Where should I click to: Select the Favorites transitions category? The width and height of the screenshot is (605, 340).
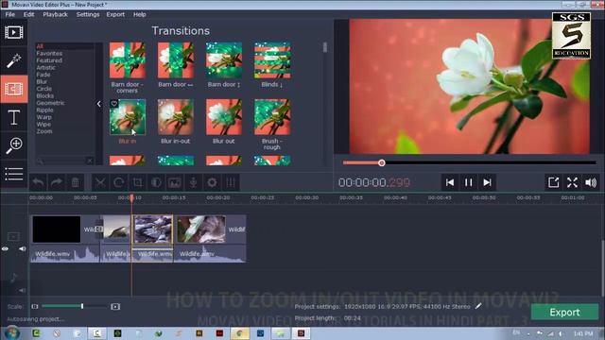tap(49, 53)
